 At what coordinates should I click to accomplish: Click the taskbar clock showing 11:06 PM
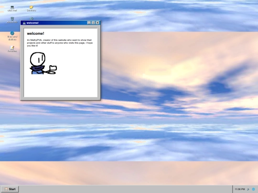(240, 189)
